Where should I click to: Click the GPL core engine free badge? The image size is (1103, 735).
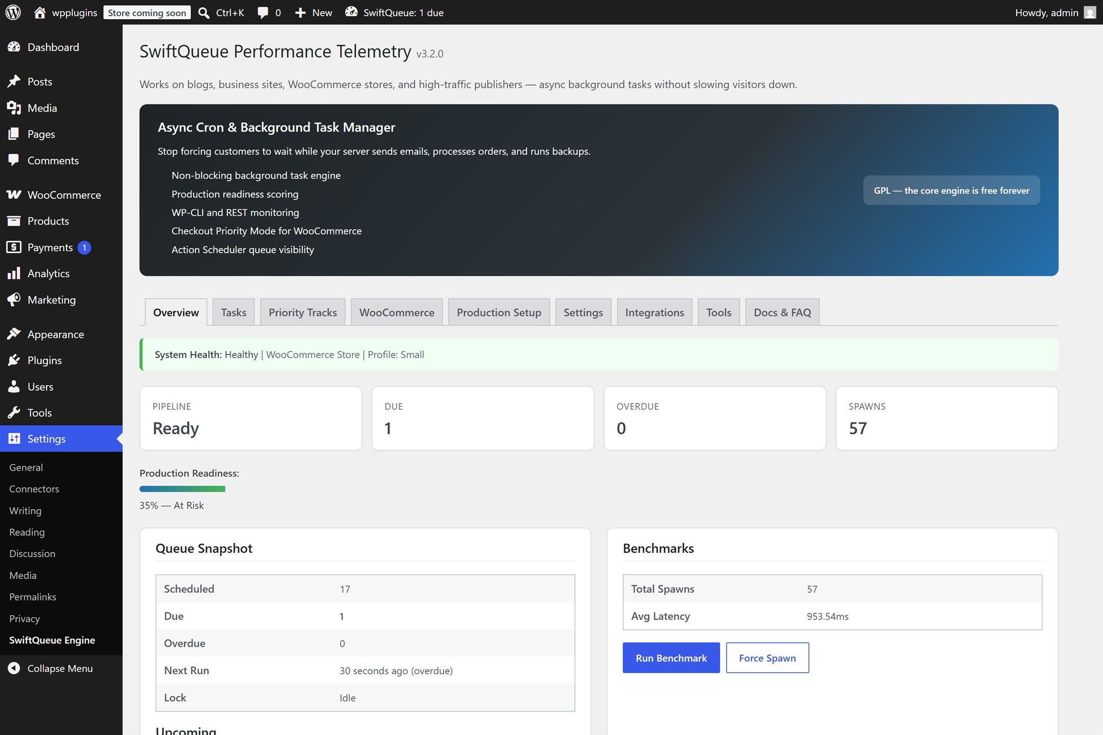(951, 190)
